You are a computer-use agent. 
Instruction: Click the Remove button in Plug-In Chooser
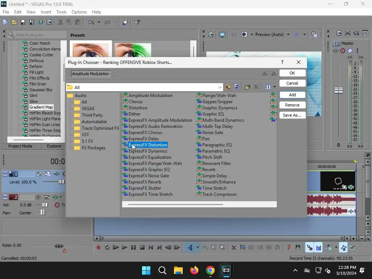(292, 105)
